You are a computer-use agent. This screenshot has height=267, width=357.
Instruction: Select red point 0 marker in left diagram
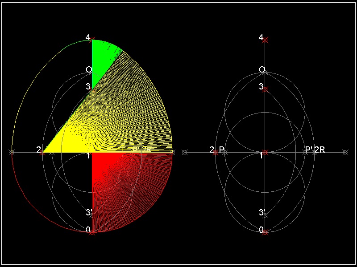coord(92,232)
